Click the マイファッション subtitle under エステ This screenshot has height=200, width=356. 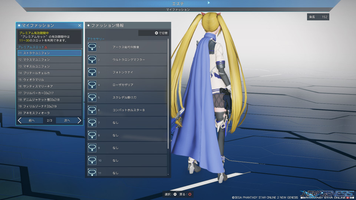pyautogui.click(x=178, y=10)
